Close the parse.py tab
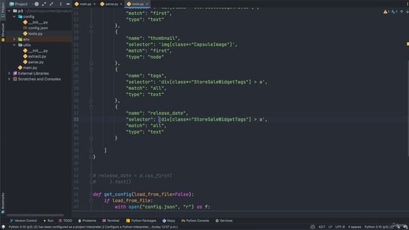The width and height of the screenshot is (409, 230). coord(121,4)
